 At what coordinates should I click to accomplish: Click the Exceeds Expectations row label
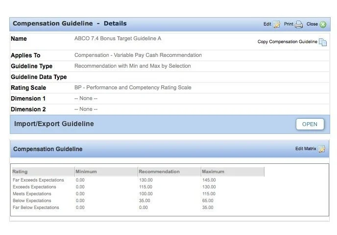[x=34, y=187]
